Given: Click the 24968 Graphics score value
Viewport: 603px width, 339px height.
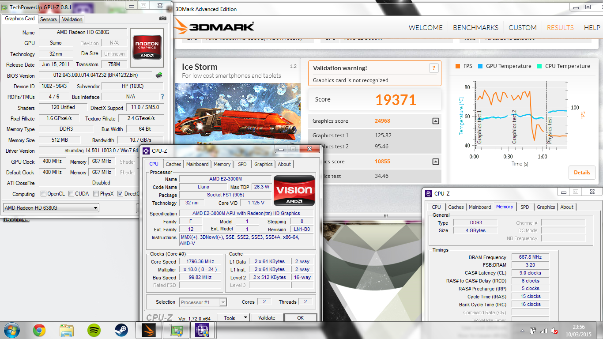Looking at the screenshot, I should coord(382,121).
